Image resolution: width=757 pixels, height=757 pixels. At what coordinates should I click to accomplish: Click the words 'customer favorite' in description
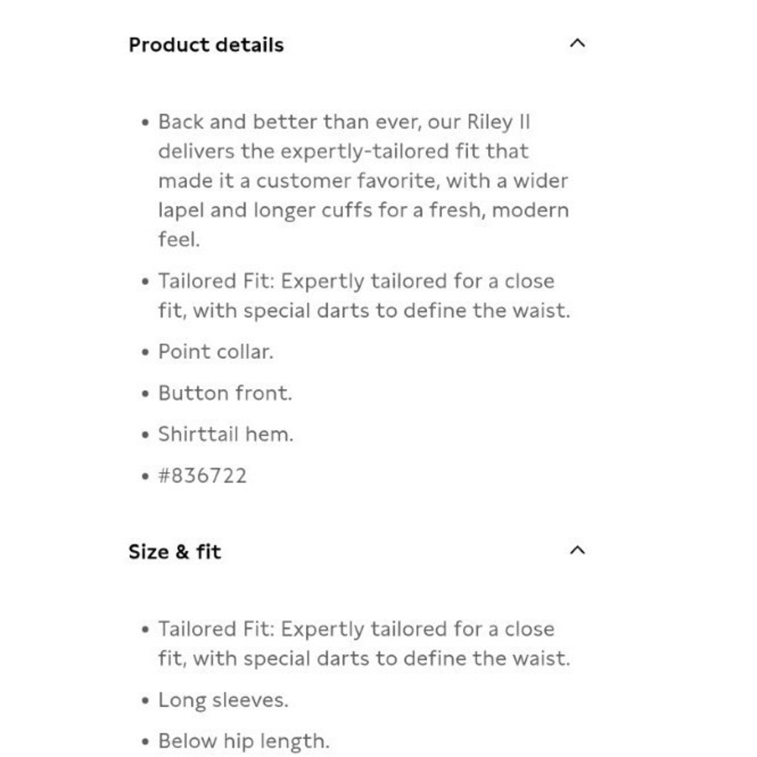point(347,181)
